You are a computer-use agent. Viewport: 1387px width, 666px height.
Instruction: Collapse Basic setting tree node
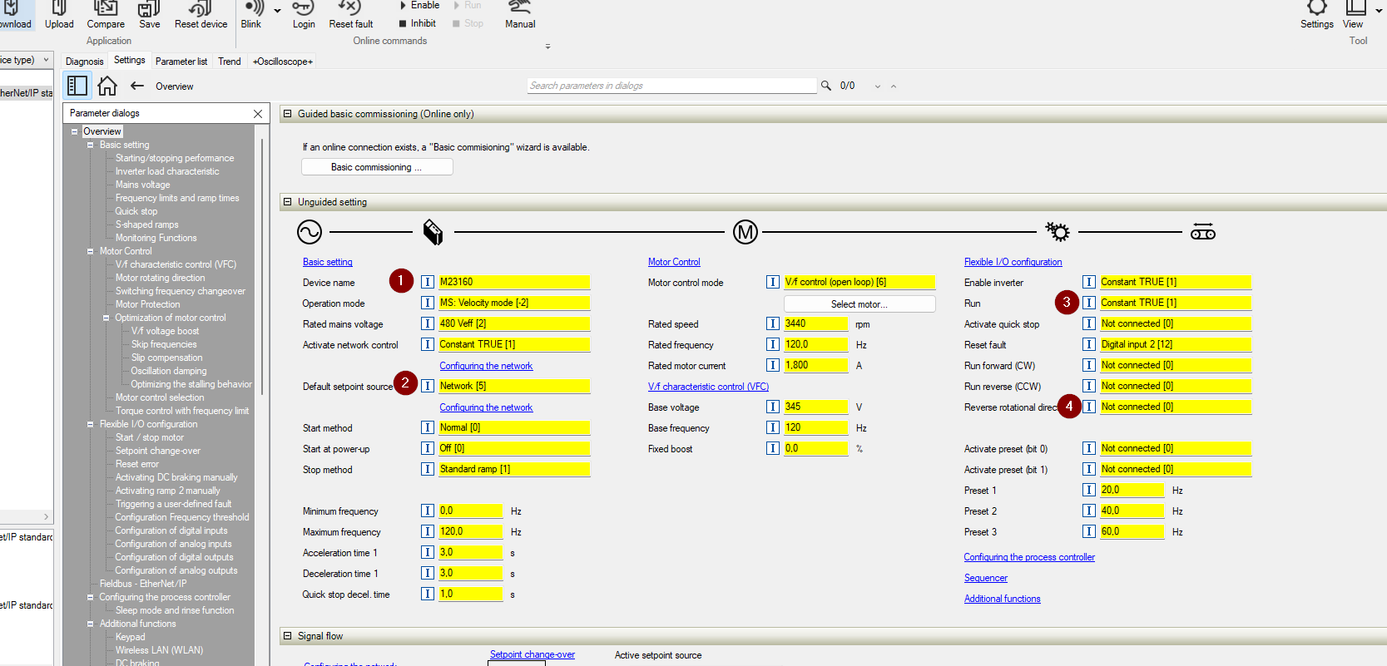point(91,145)
